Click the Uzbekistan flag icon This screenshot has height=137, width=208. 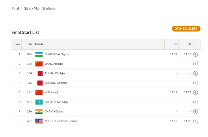pyautogui.click(x=39, y=54)
